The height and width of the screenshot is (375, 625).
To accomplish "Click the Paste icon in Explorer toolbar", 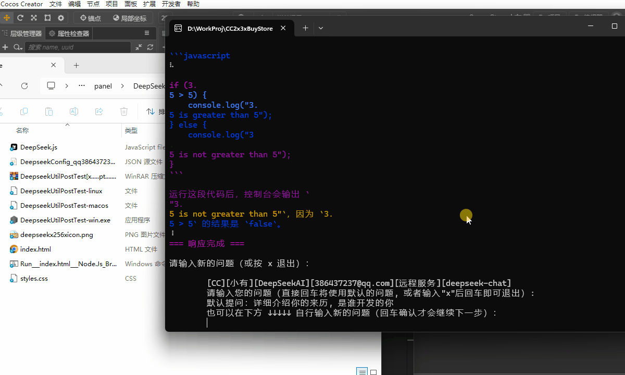I will [49, 111].
